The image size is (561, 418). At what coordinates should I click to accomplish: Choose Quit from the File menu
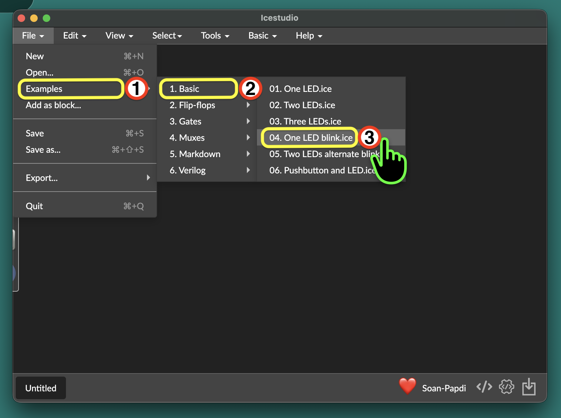[85, 206]
